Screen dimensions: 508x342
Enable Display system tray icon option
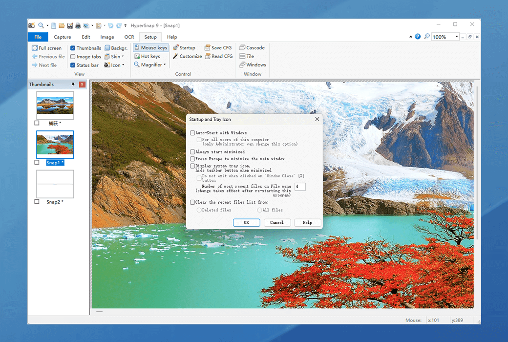(192, 166)
